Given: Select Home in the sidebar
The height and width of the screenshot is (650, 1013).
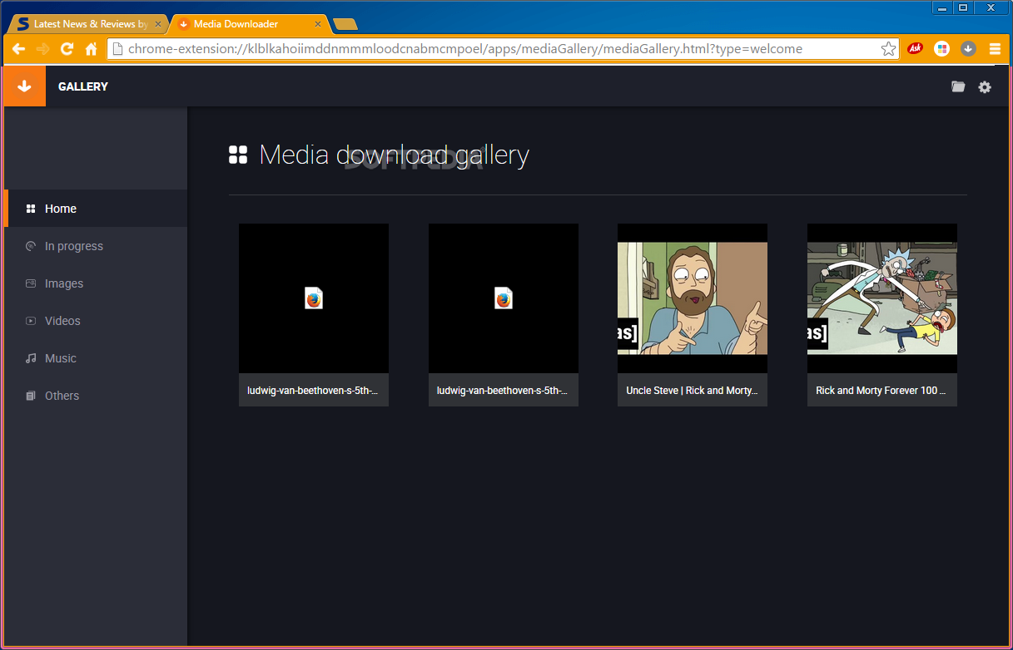Looking at the screenshot, I should point(96,209).
